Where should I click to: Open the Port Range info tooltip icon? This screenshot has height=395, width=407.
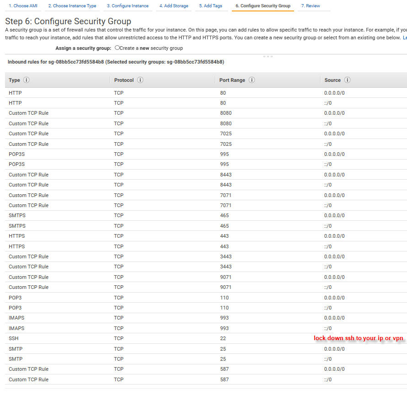252,80
